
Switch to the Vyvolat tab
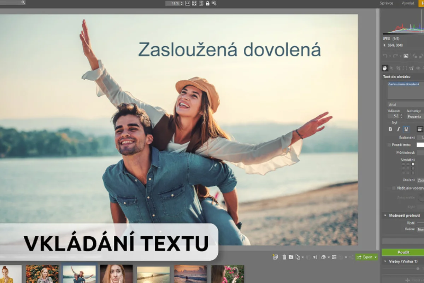(x=408, y=3)
